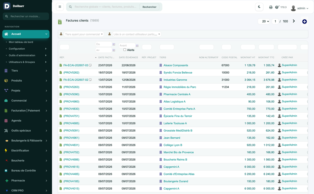Open the rows-per-page 20 dropdown
The width and height of the screenshot is (314, 194).
point(264,21)
